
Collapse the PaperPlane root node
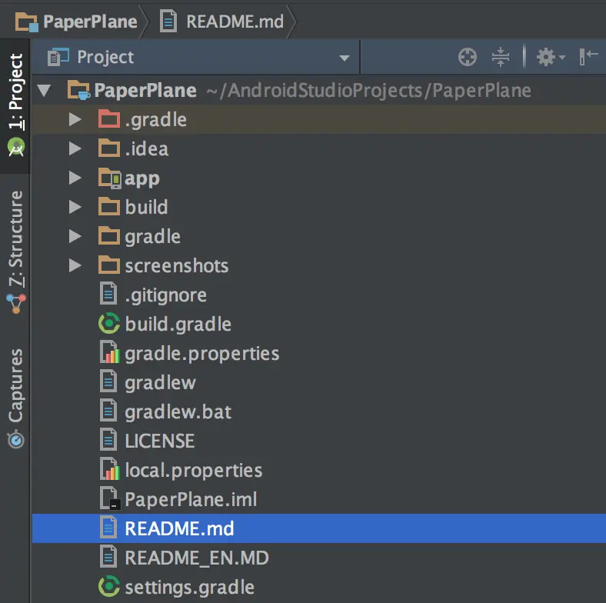point(44,91)
